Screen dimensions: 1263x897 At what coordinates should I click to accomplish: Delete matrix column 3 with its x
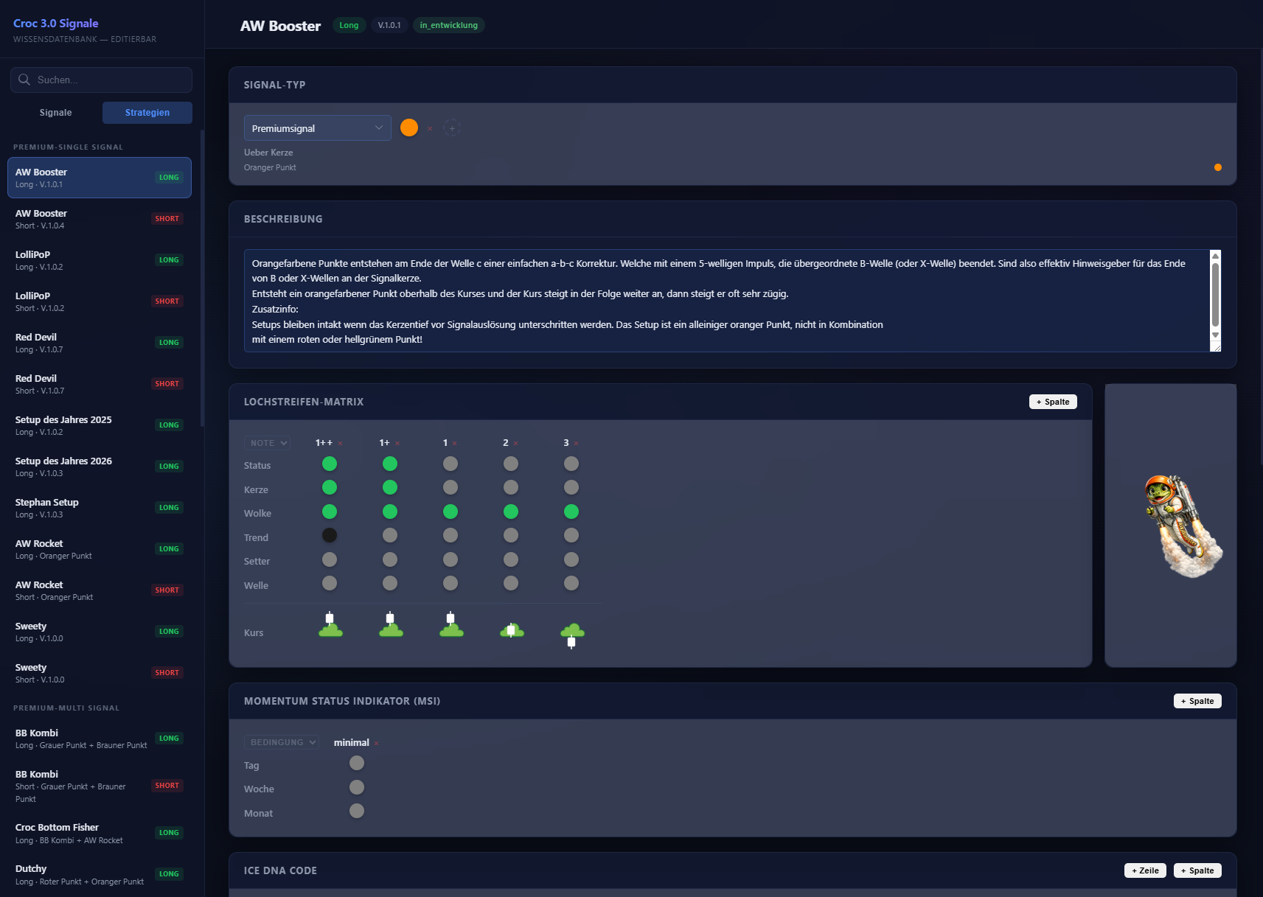(576, 444)
